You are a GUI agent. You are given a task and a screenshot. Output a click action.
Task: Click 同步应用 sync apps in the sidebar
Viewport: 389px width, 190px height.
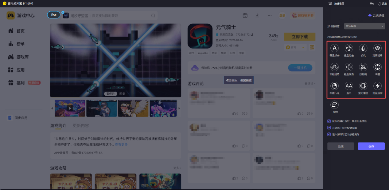[x=18, y=118]
